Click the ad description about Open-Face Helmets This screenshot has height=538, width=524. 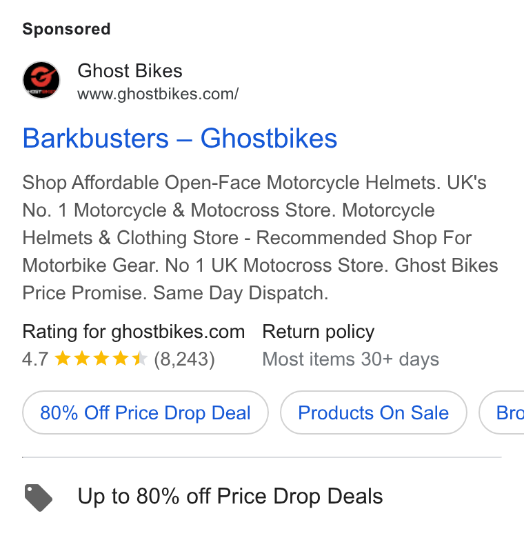pyautogui.click(x=260, y=238)
